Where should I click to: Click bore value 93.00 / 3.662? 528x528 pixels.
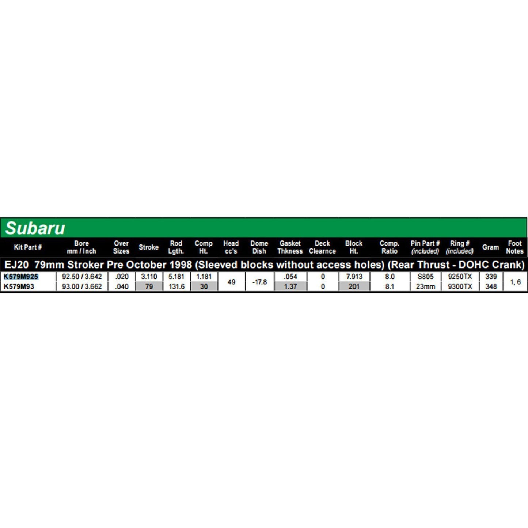click(82, 287)
